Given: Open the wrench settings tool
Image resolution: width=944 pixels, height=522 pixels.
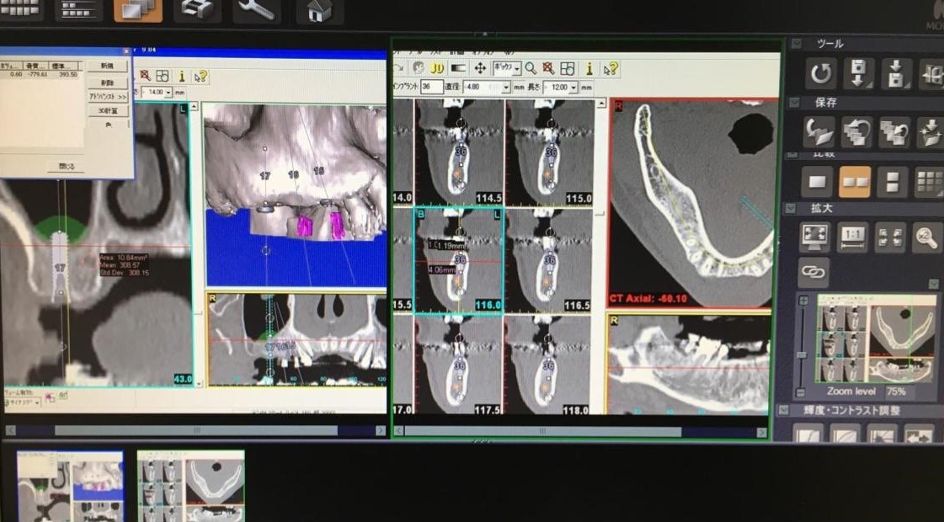Looking at the screenshot, I should 258,10.
